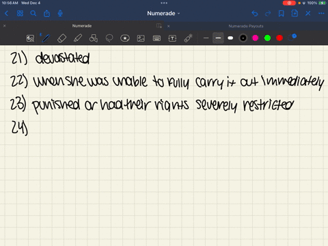
Task: Select the Lasso tool
Action: (109, 38)
